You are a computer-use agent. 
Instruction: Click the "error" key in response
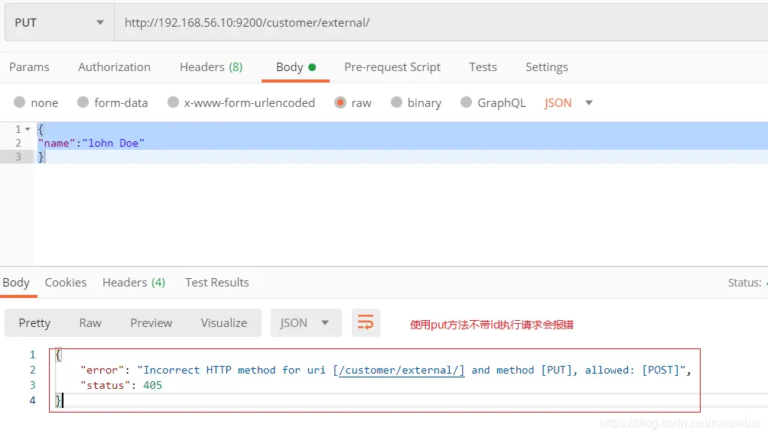pyautogui.click(x=102, y=370)
